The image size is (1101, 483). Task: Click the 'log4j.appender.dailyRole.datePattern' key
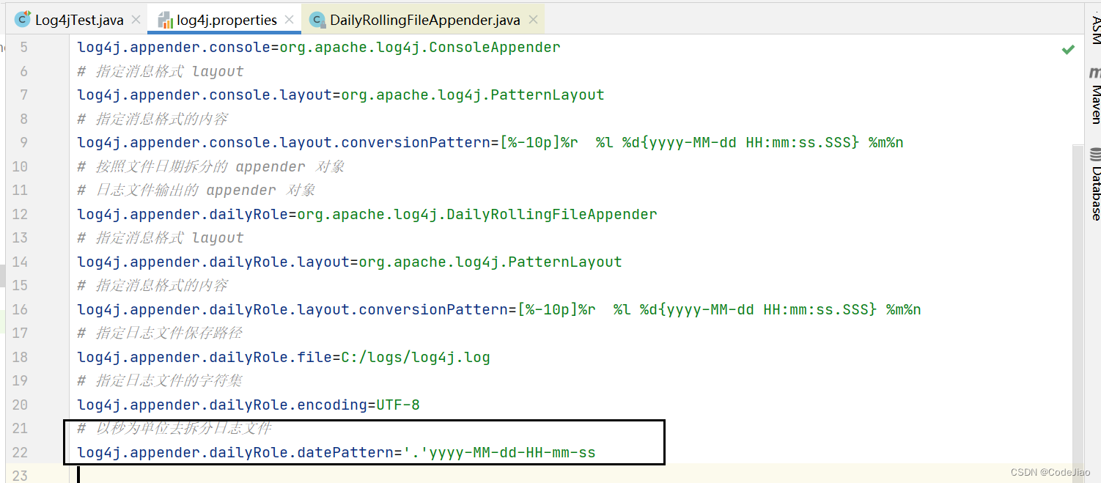(x=236, y=453)
